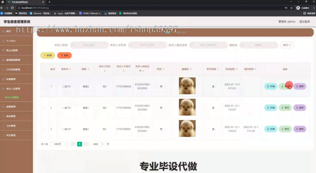Open a new browser tab with plus
Screen dimensions: 316x173
point(50,2)
